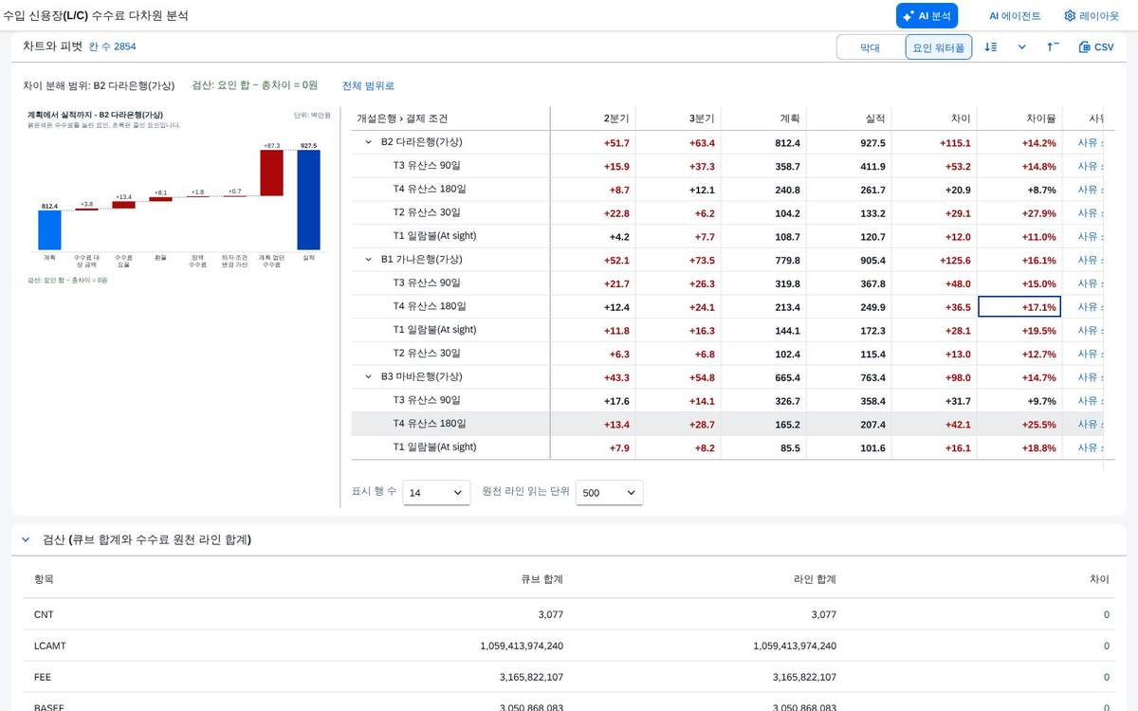Switch the chart to 막대 view
This screenshot has height=711, width=1138.
click(x=870, y=47)
